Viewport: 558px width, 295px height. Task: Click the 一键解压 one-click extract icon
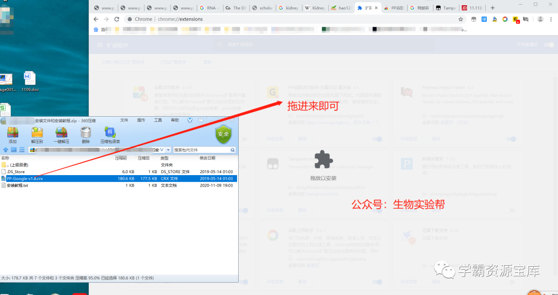point(61,135)
